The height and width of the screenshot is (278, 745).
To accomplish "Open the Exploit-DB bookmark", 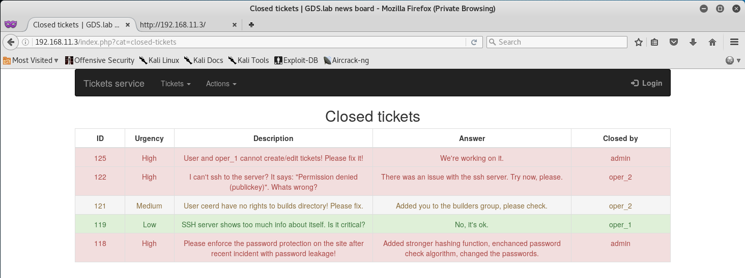I will [x=296, y=60].
